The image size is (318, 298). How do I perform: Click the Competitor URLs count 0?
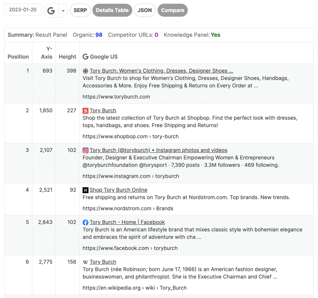pyautogui.click(x=157, y=35)
